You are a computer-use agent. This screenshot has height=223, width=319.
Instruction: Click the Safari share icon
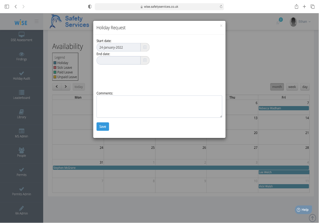296,6
